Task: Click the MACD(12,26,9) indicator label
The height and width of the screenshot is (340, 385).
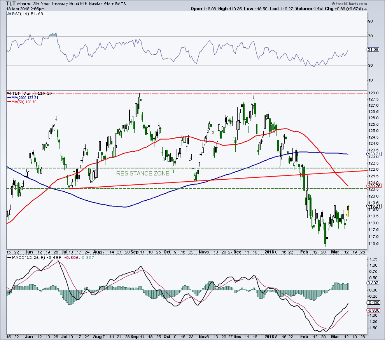Action: click(28, 258)
